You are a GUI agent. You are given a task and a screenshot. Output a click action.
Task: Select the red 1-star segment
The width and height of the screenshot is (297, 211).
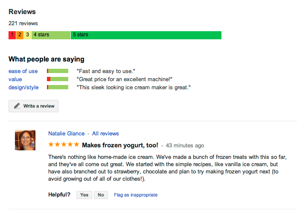(12, 35)
